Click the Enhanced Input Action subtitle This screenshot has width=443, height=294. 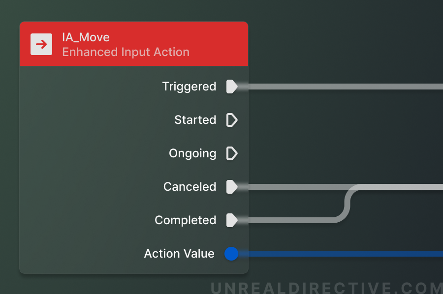click(x=125, y=52)
